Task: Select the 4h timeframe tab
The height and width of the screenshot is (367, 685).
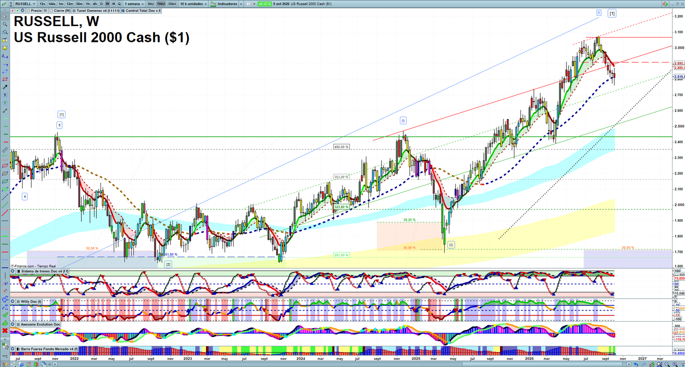Action: pos(95,4)
